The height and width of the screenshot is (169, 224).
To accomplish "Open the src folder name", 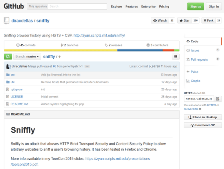I will [12, 75].
